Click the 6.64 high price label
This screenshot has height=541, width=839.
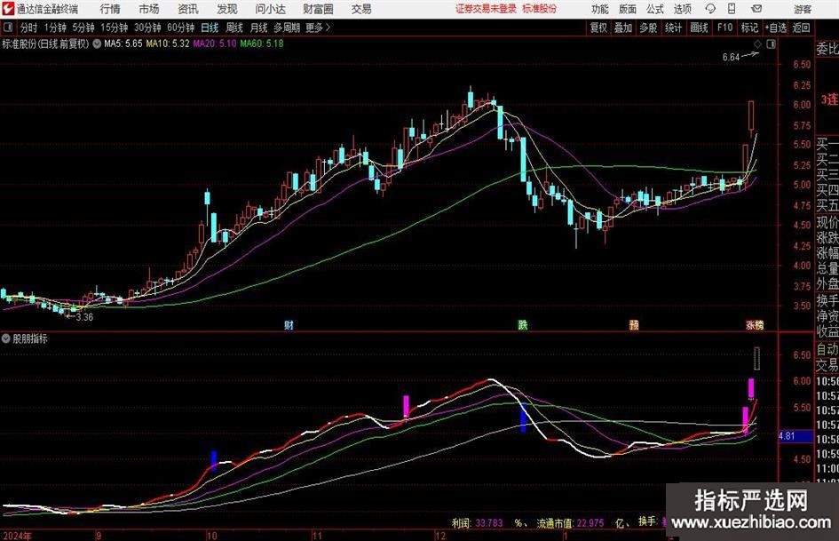pos(731,58)
